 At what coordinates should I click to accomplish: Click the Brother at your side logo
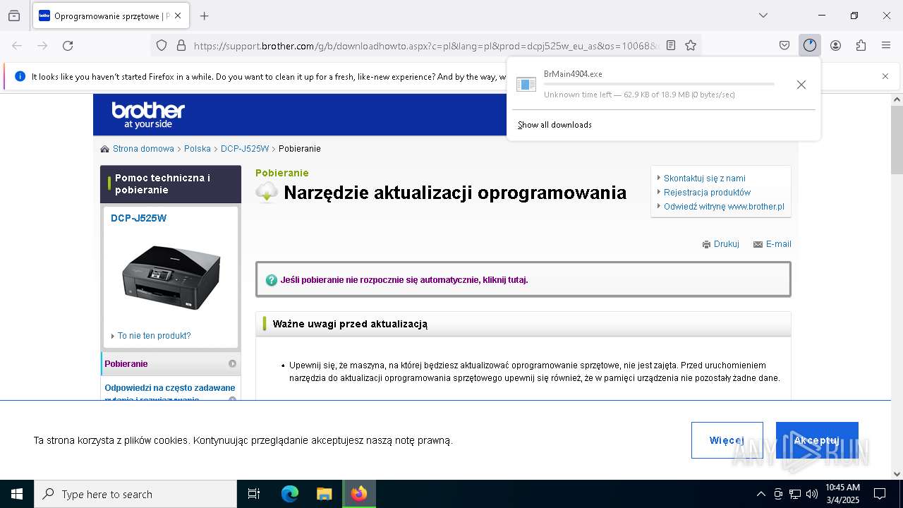(x=148, y=115)
